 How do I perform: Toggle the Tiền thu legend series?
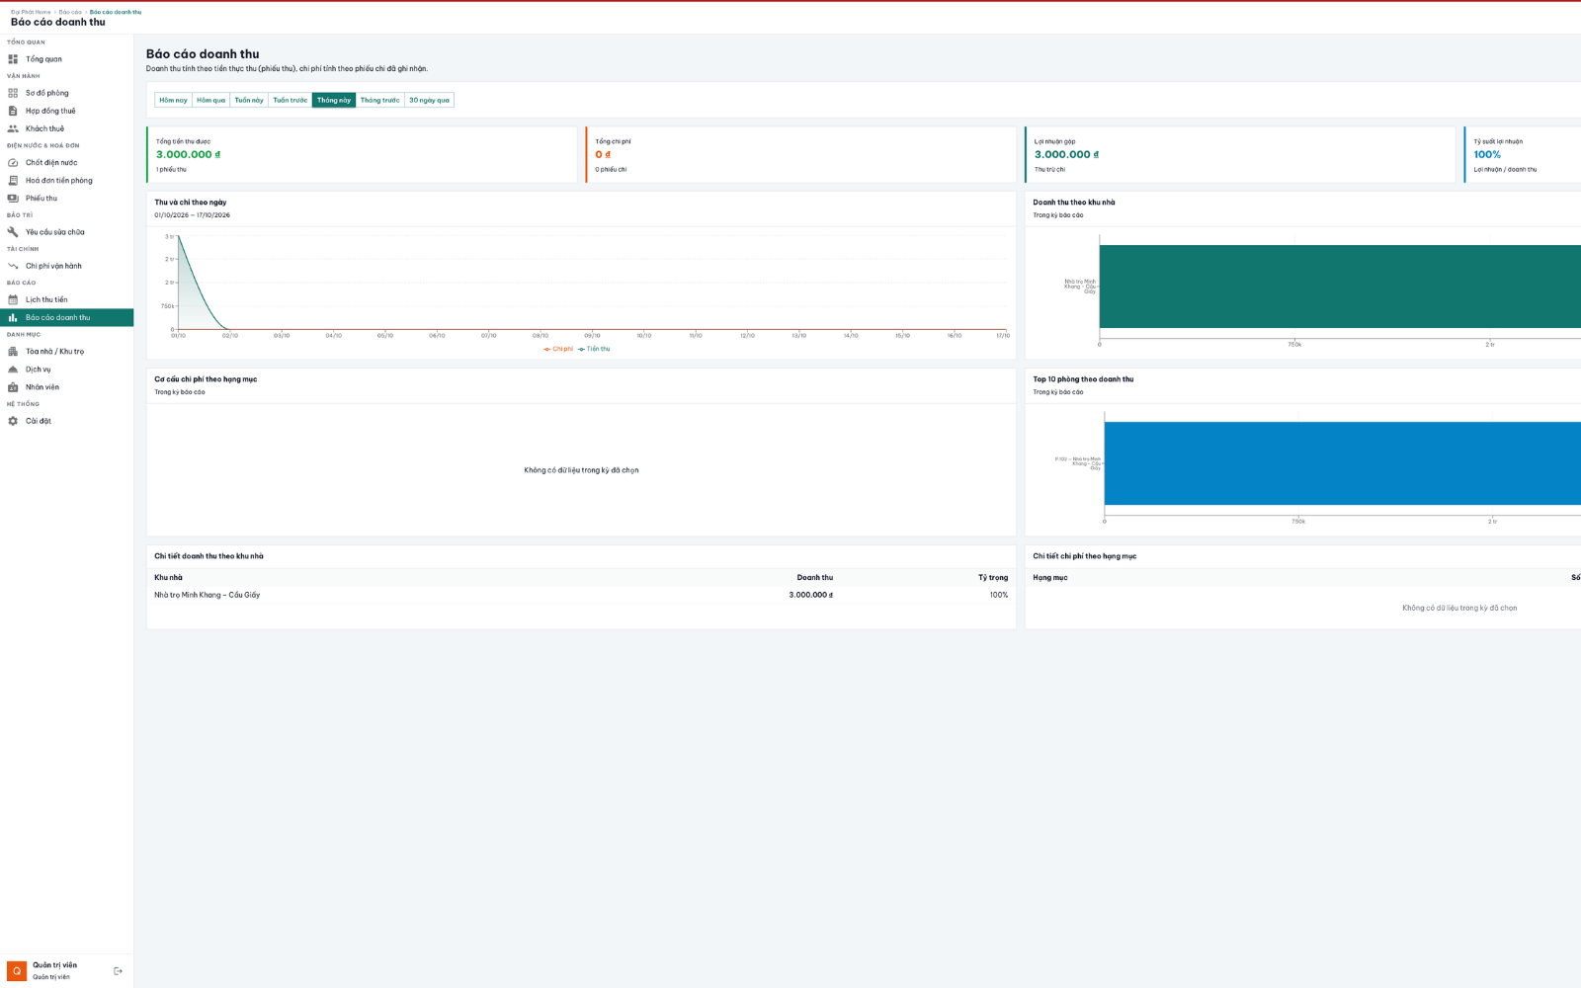[594, 349]
